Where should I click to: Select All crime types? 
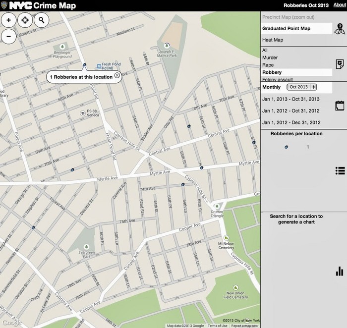point(265,50)
